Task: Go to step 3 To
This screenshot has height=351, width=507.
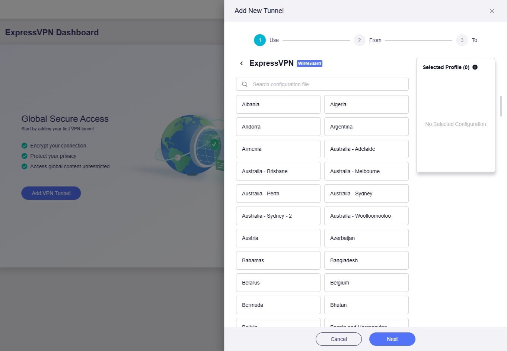Action: click(467, 40)
